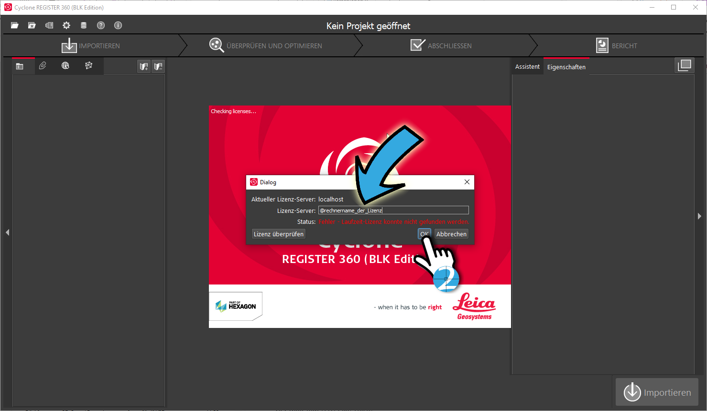Click the 'Kein Projekt geöffnet' title text
The width and height of the screenshot is (707, 411).
(x=368, y=26)
